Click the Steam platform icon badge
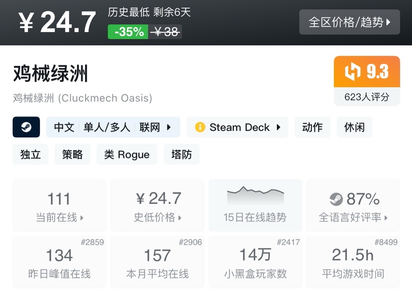Viewport: 412px width, 291px height. click(26, 127)
